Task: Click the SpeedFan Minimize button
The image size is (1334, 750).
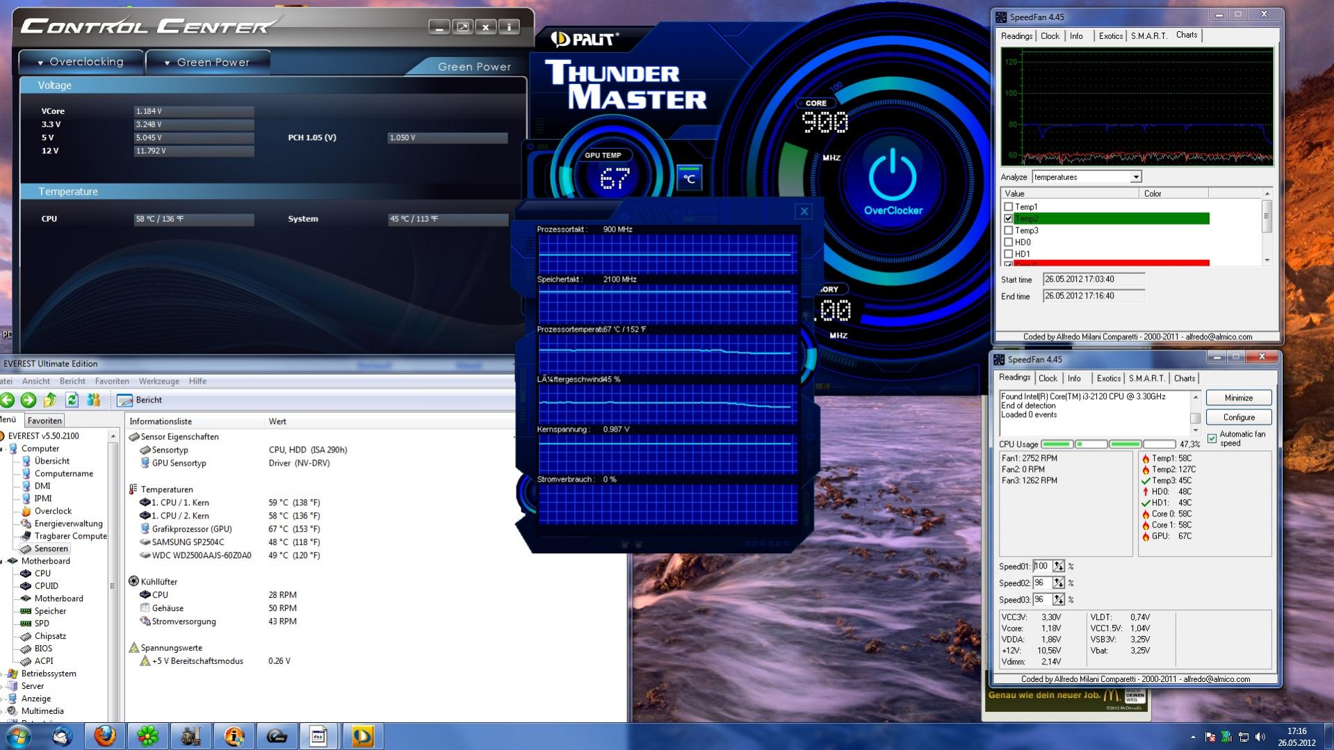Action: pos(1239,398)
